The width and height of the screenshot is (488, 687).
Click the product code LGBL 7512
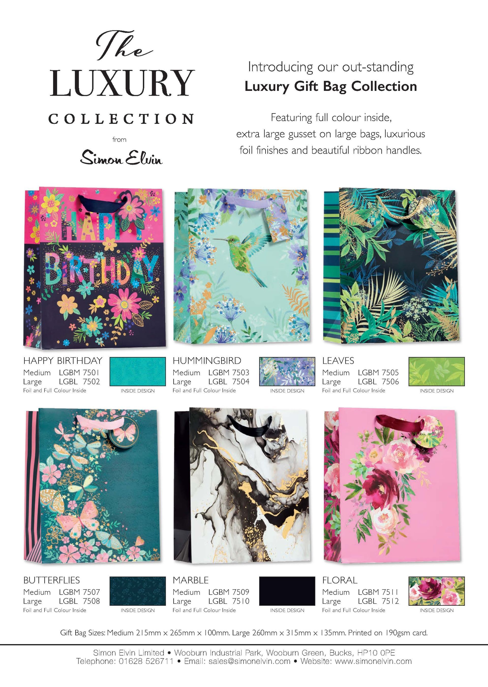coord(378,601)
